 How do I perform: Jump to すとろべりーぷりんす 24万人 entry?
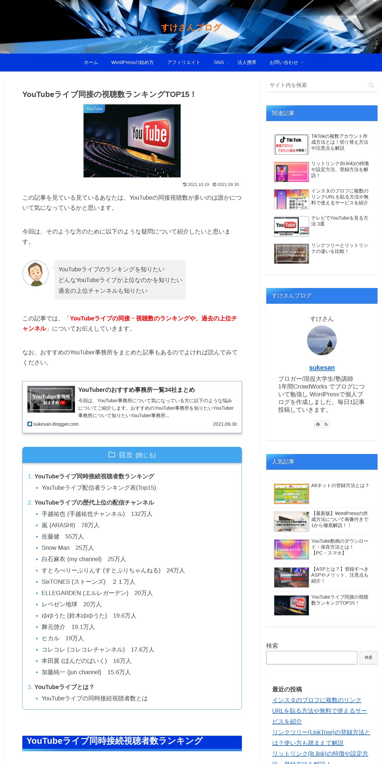(113, 570)
